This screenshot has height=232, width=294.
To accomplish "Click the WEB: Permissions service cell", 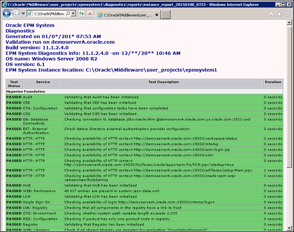I will coord(43,191).
